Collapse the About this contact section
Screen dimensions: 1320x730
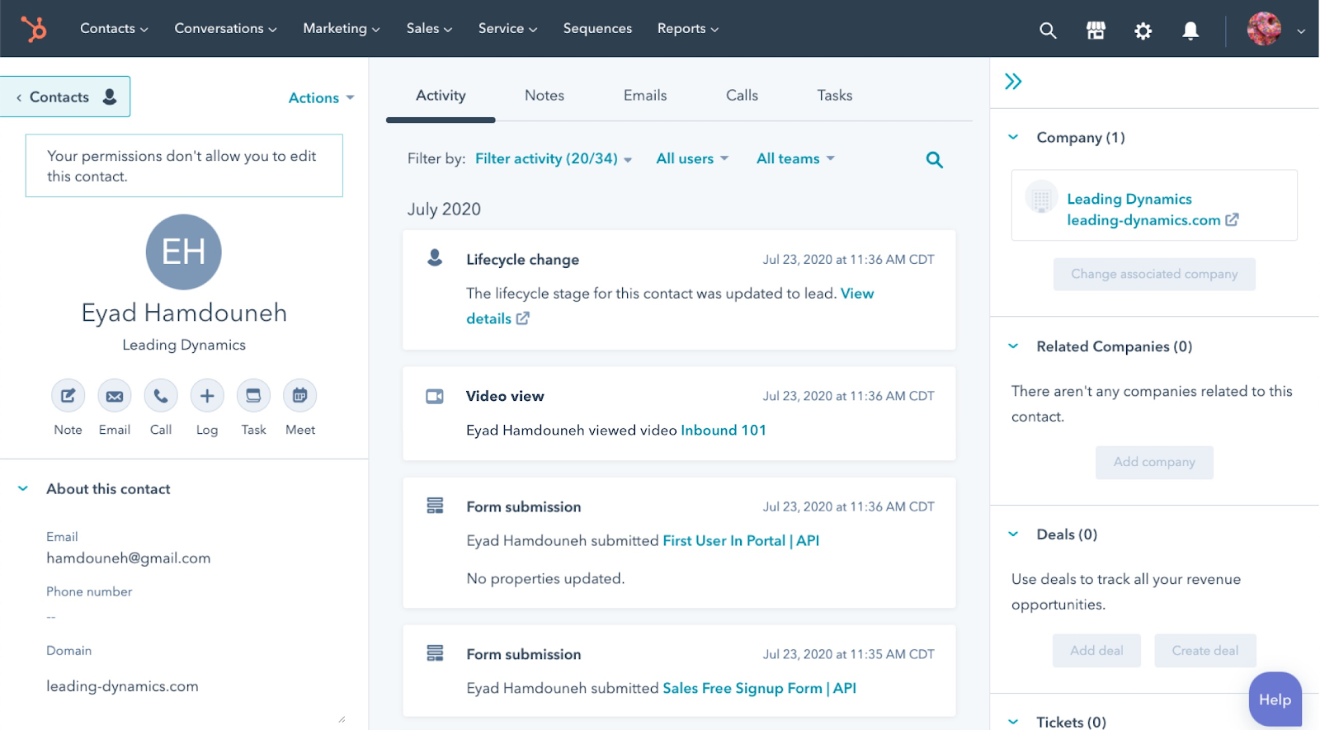[x=23, y=489]
